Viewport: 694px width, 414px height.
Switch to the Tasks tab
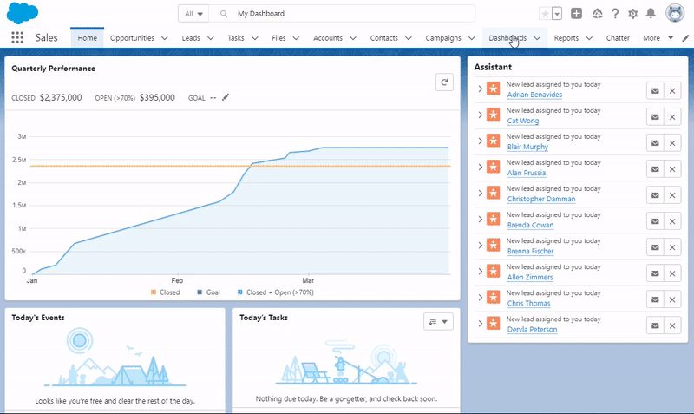point(236,38)
